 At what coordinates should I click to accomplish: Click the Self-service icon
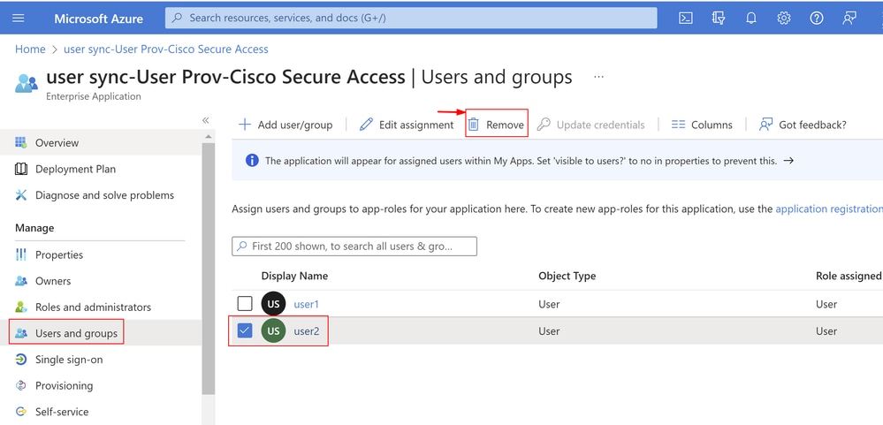[21, 412]
